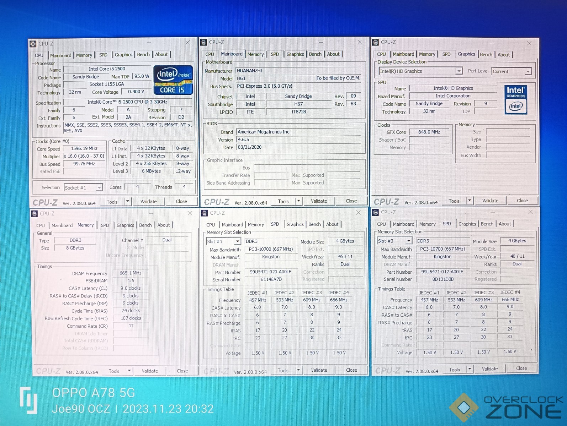Minimize the Mainboard HUANANZHI window
Screen dimensions: 567x426
[320, 42]
